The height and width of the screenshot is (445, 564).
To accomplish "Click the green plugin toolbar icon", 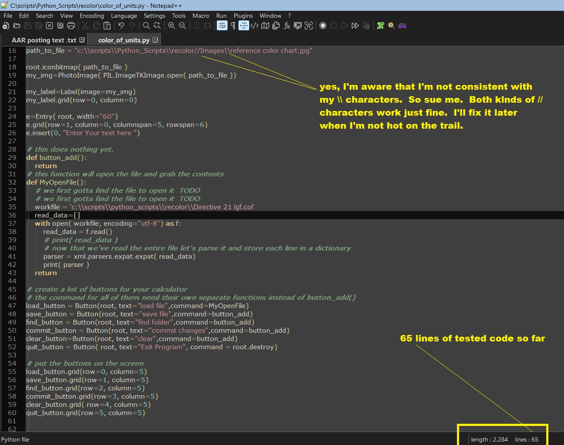I will tap(381, 26).
